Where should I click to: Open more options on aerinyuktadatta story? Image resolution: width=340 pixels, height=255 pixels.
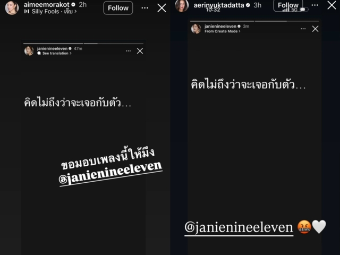[315, 5]
